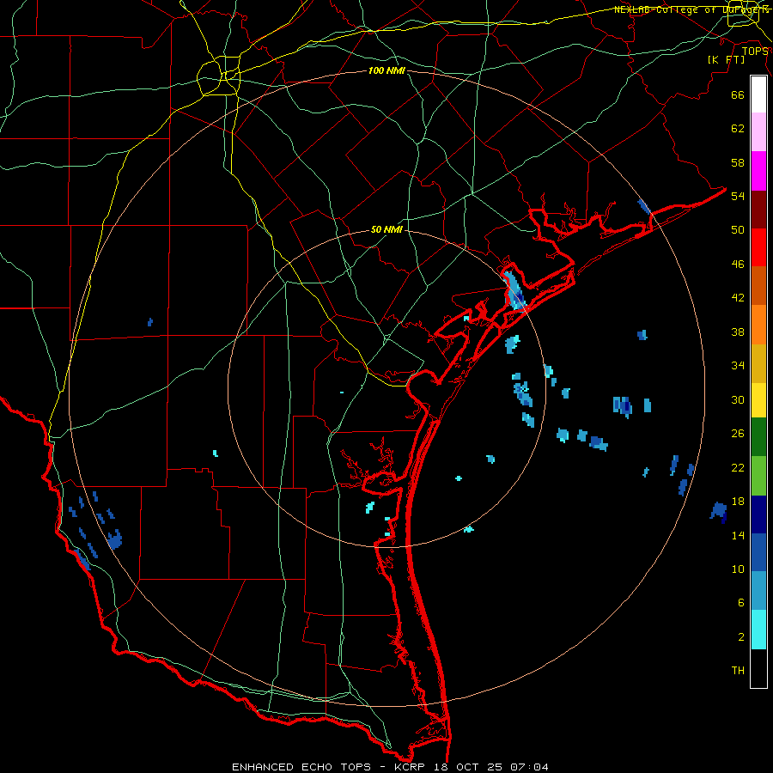The image size is (773, 773).
Task: Click the legend value '42'
Action: pyautogui.click(x=738, y=298)
